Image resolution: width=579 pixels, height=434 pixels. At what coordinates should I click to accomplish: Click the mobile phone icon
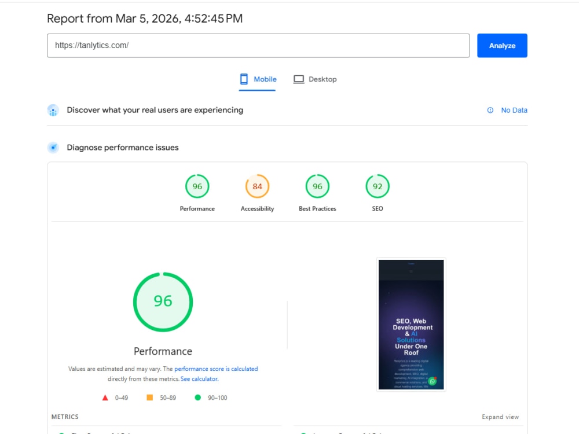click(244, 79)
